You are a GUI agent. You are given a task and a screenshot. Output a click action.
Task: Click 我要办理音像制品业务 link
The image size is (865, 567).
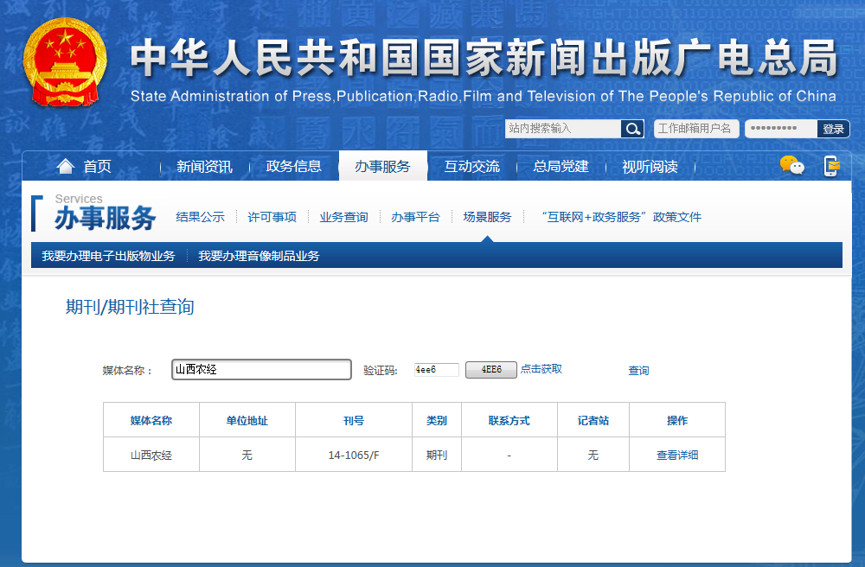[259, 256]
